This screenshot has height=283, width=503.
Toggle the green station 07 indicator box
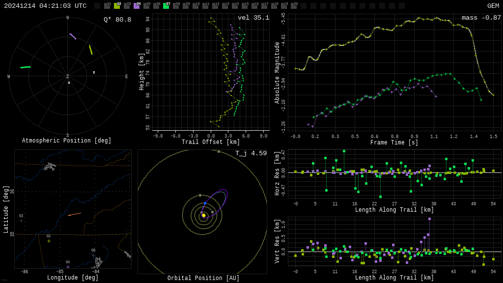166,6
